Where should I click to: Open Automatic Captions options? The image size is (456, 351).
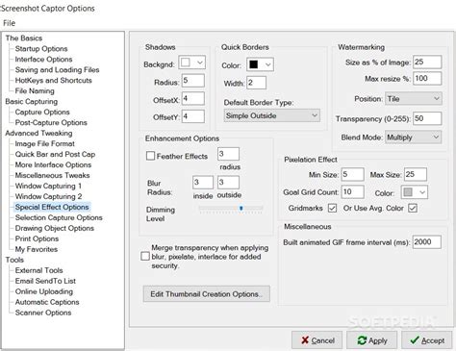click(47, 302)
